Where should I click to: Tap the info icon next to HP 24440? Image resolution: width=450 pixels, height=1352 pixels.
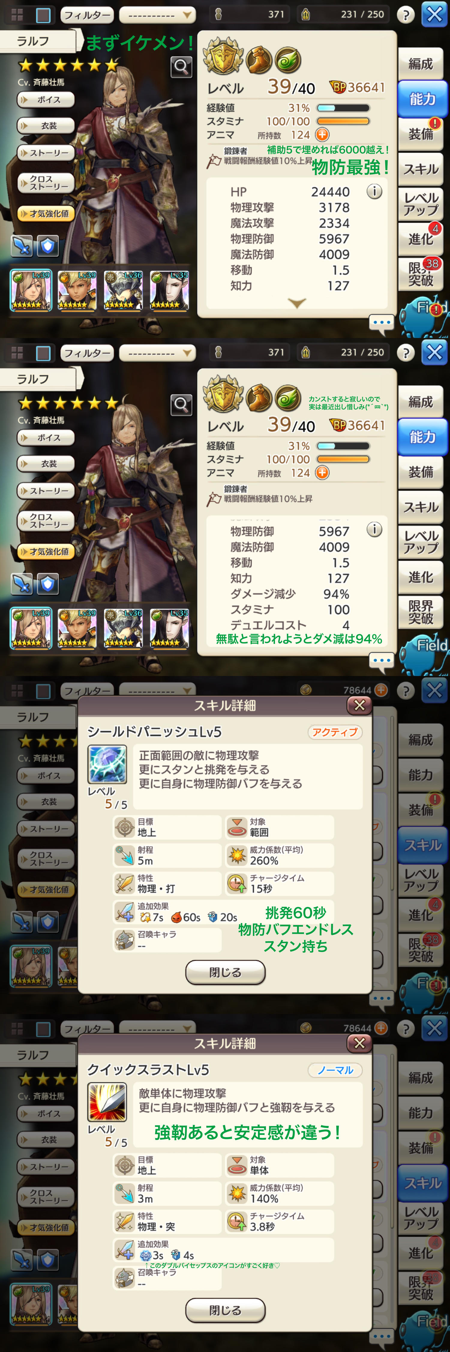point(374,192)
